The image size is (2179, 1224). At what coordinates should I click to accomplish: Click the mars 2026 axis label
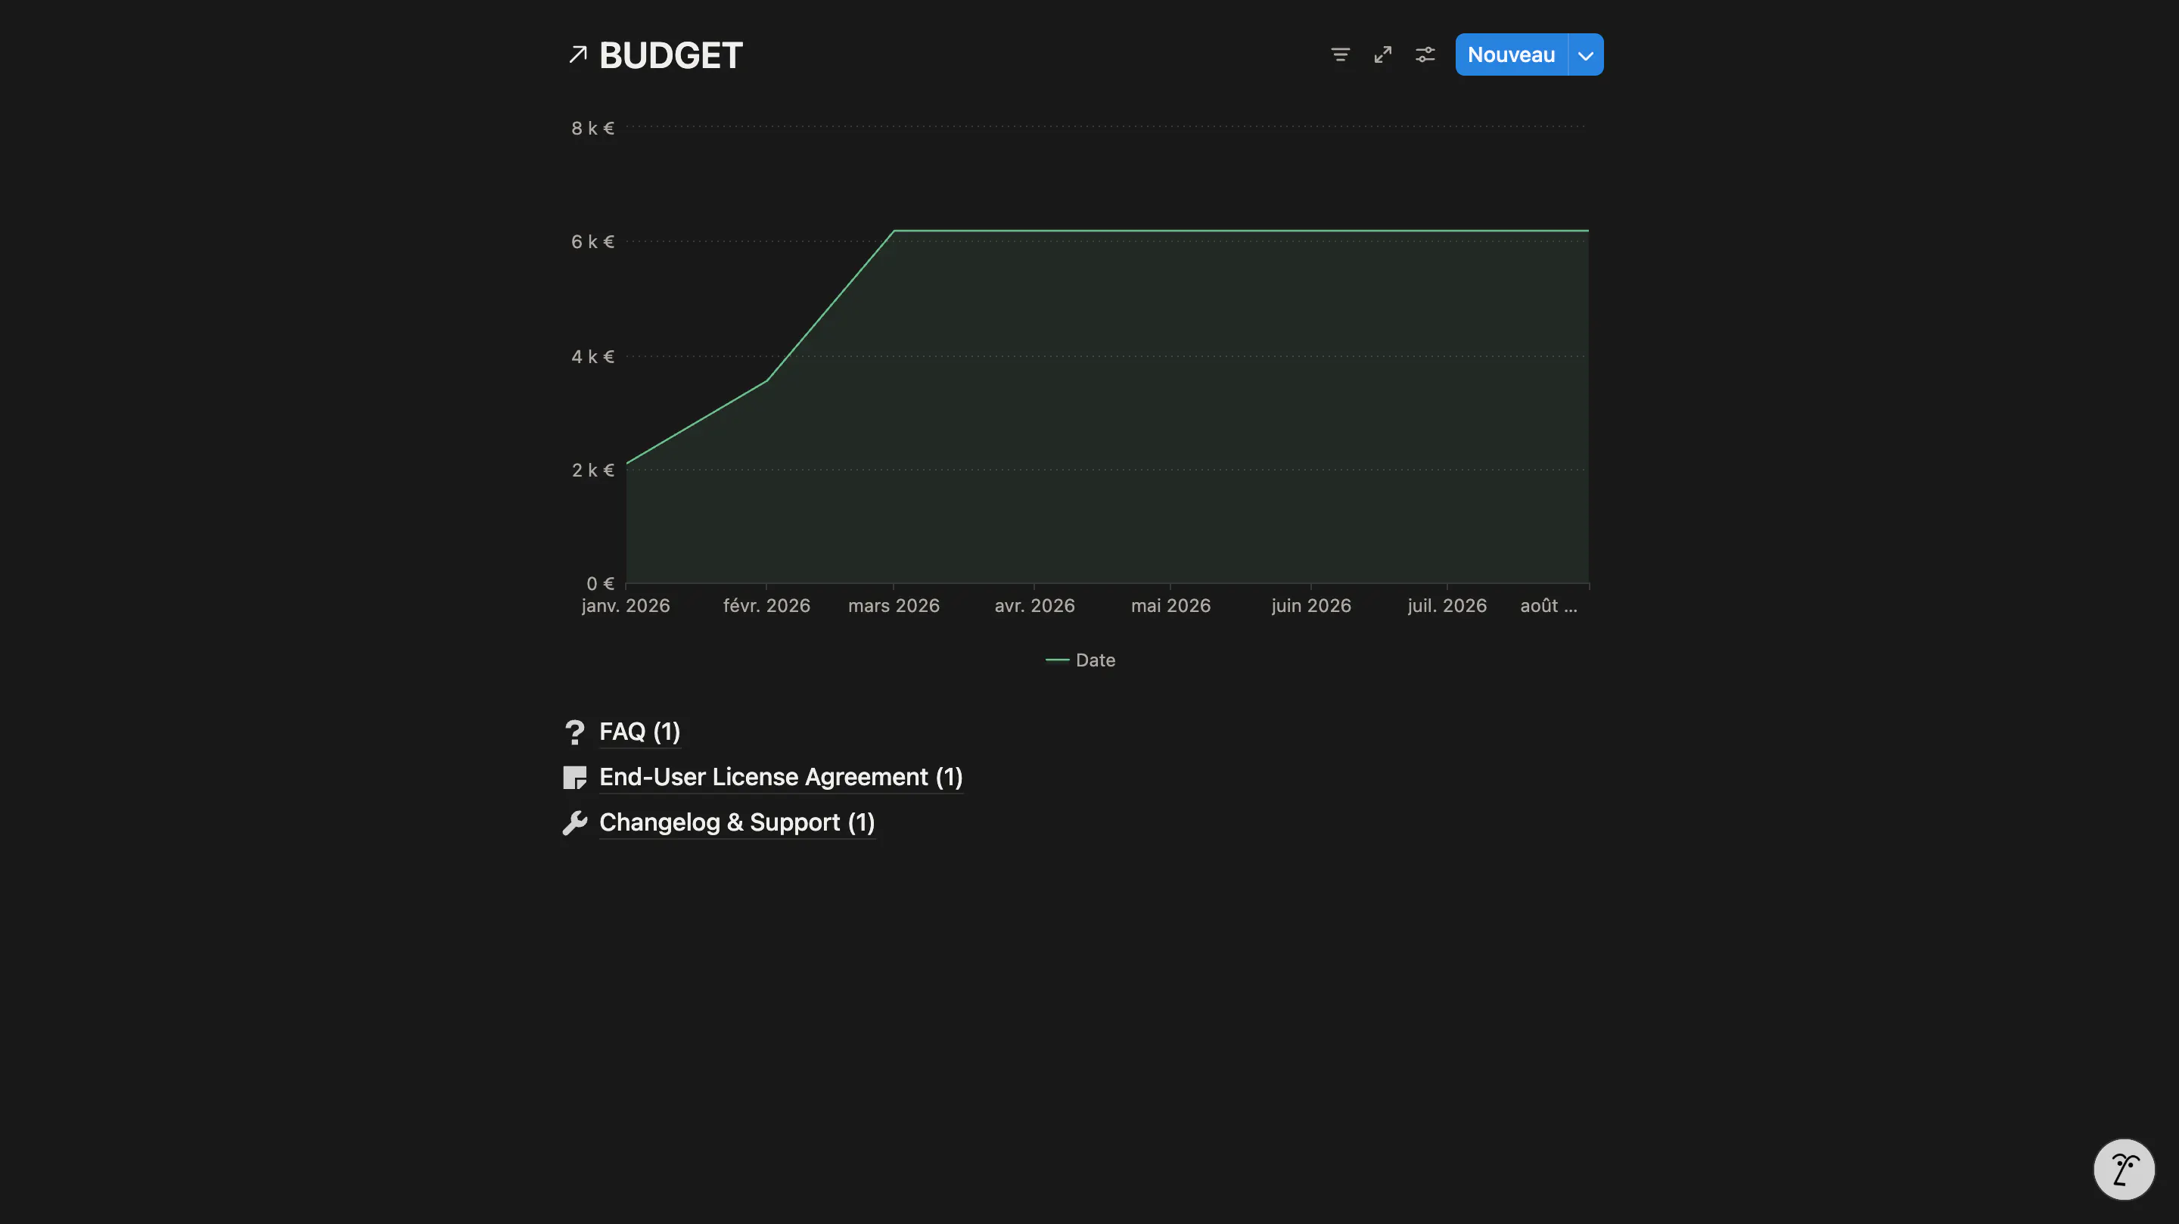pos(894,607)
